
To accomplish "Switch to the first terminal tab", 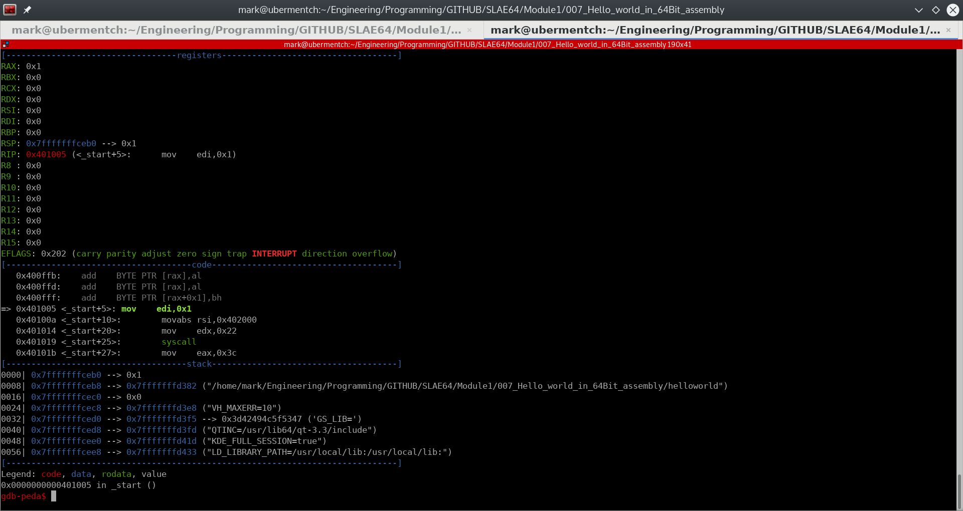I will 236,30.
